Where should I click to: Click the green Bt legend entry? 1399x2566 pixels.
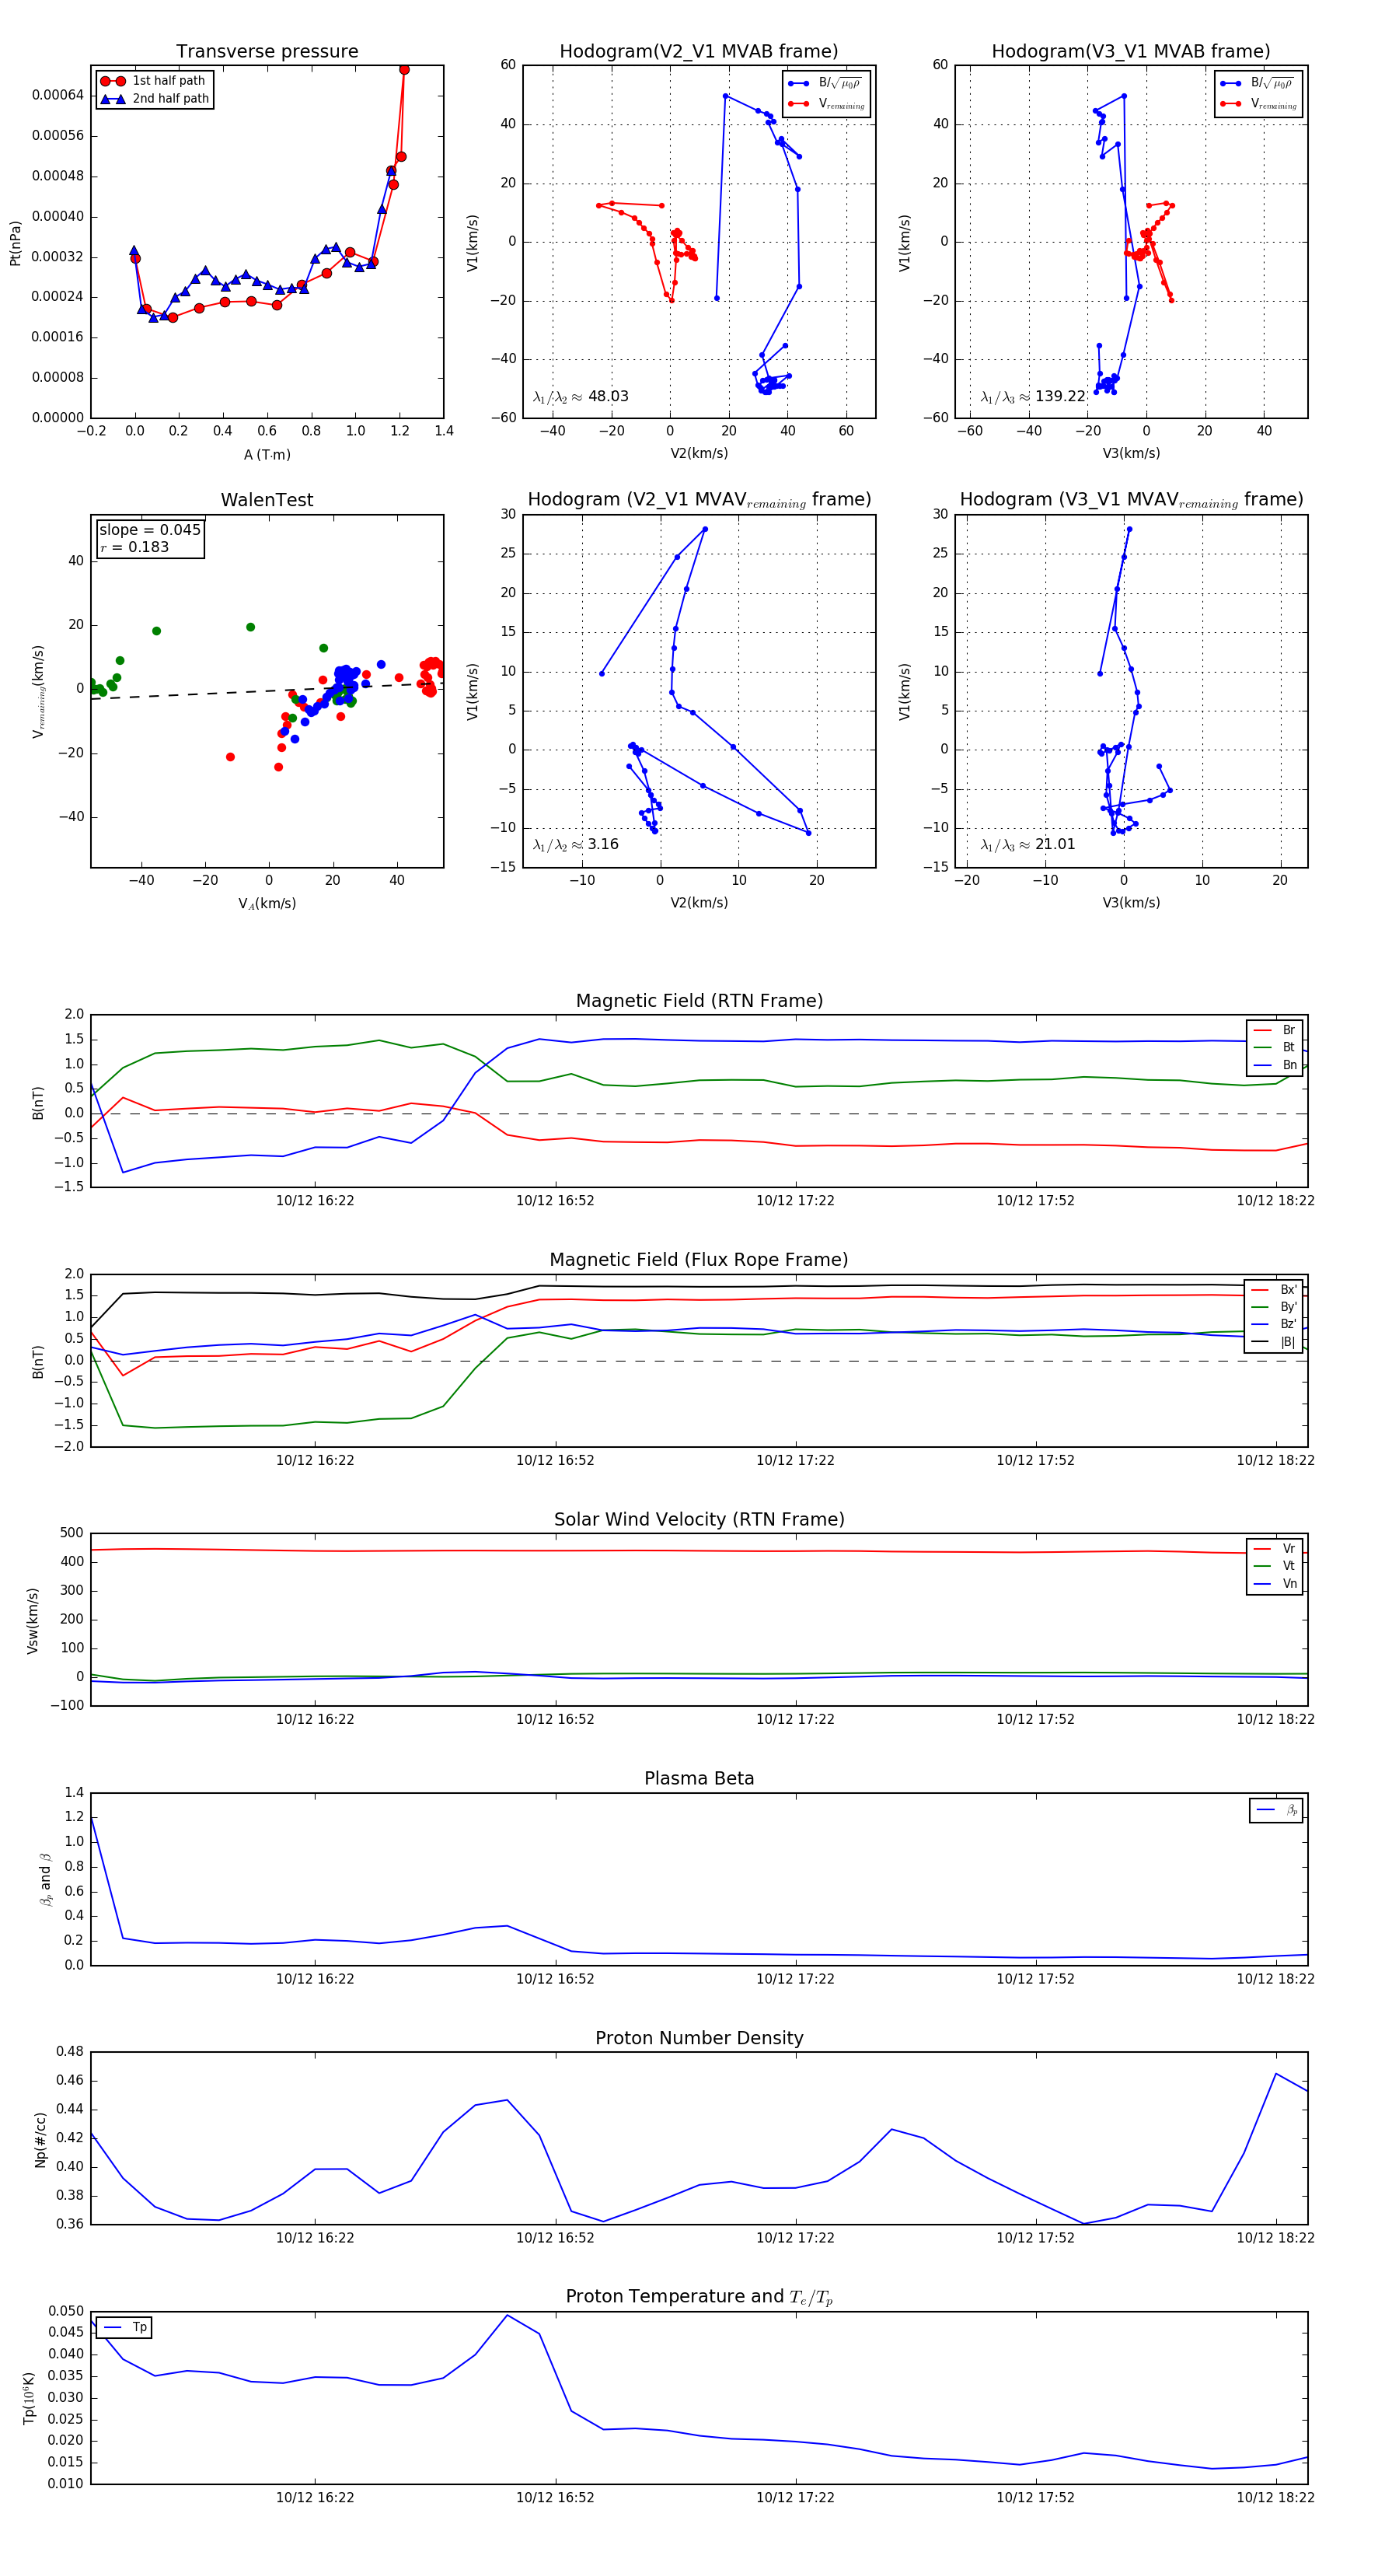tap(1275, 1047)
